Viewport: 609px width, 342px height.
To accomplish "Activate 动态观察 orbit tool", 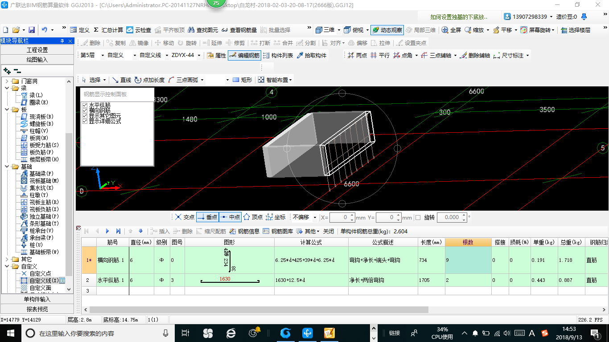I will pos(387,30).
